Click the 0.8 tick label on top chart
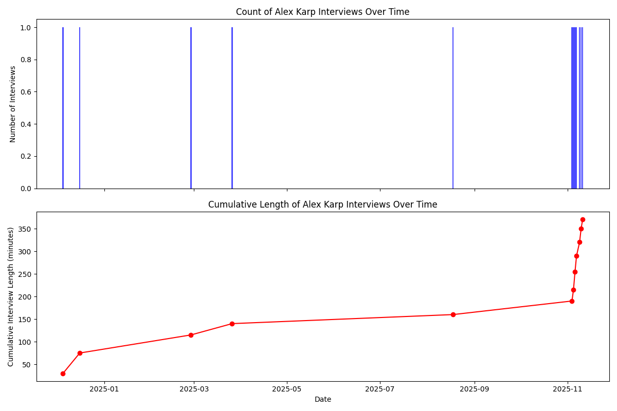The image size is (617, 411). 26,60
